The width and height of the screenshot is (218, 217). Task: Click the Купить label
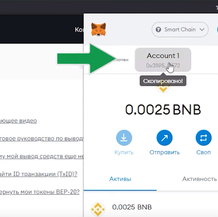pos(124,152)
